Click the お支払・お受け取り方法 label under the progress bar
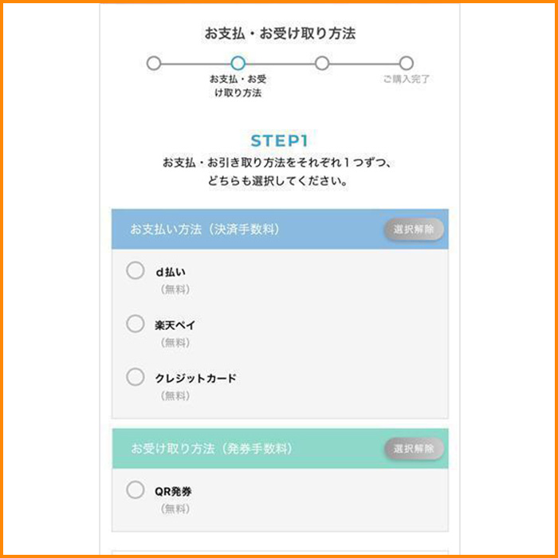The height and width of the screenshot is (558, 558). point(238,86)
